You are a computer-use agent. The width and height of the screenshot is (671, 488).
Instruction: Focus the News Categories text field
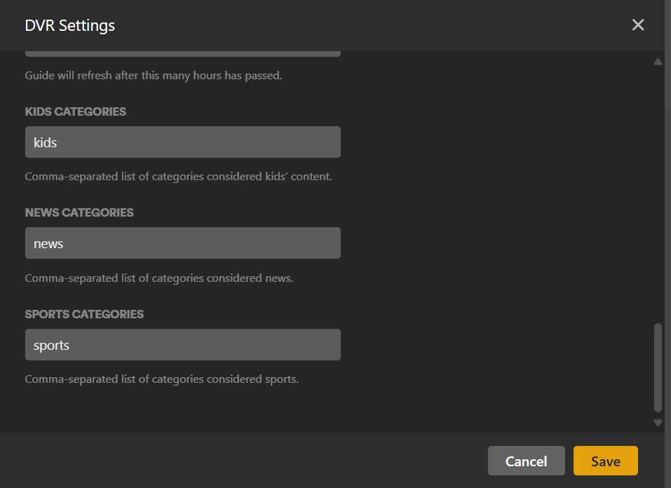tap(182, 243)
